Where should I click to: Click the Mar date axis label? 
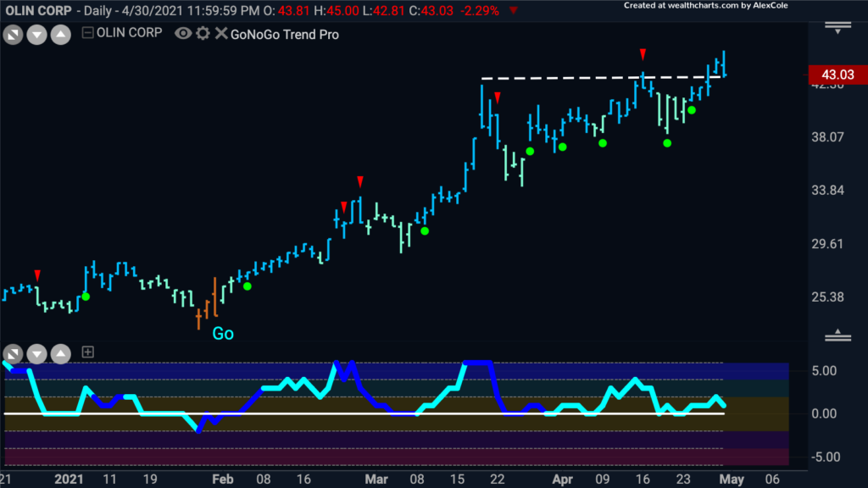point(376,480)
